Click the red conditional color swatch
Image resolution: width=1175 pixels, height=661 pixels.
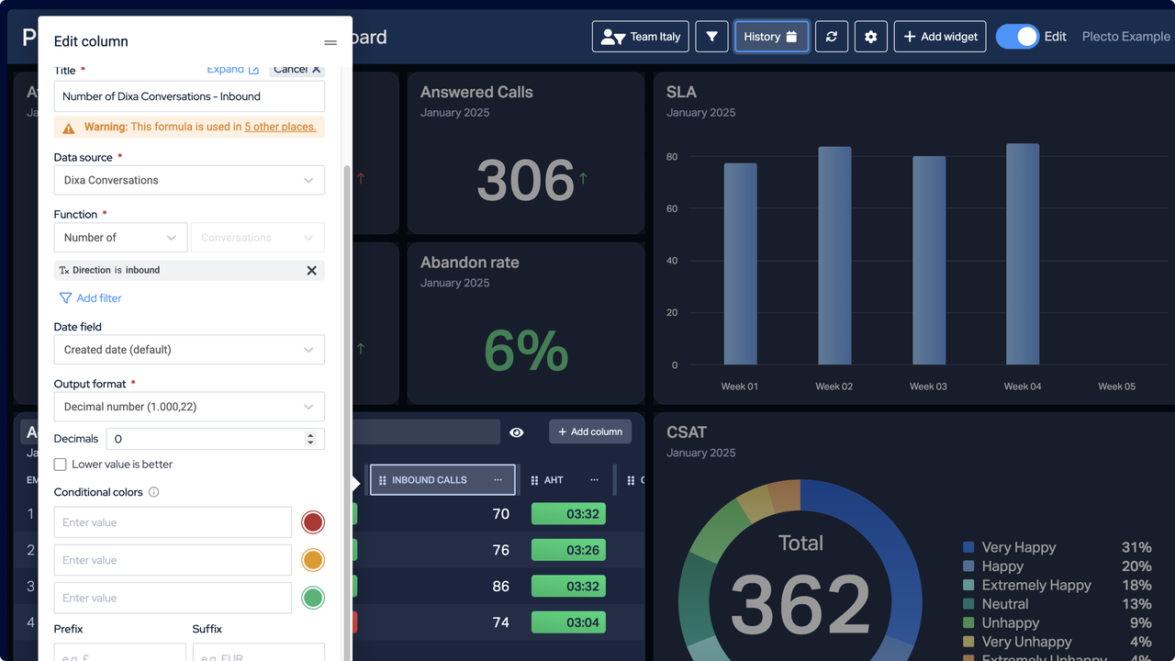coord(313,522)
